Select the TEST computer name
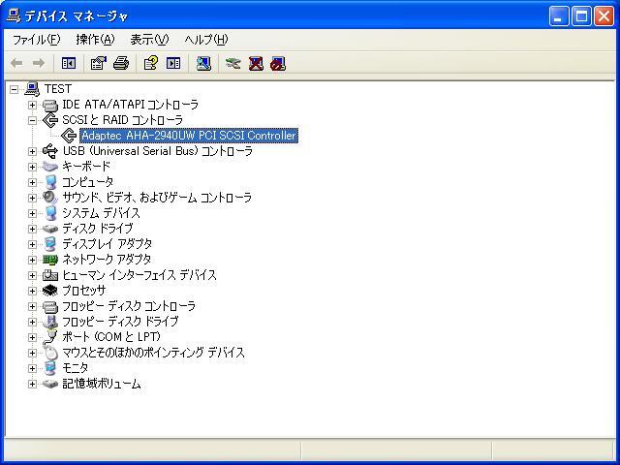The width and height of the screenshot is (620, 465). [x=58, y=89]
